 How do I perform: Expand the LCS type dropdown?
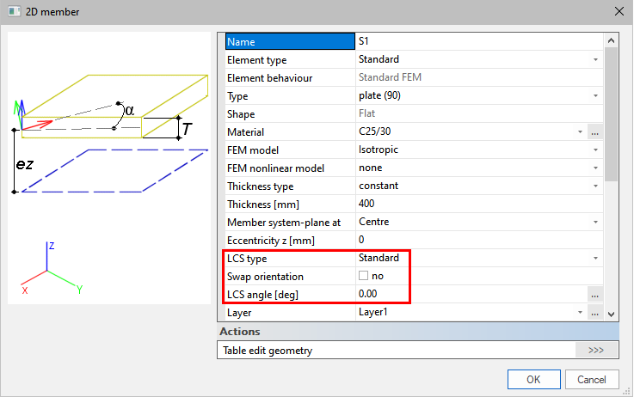[x=594, y=259]
